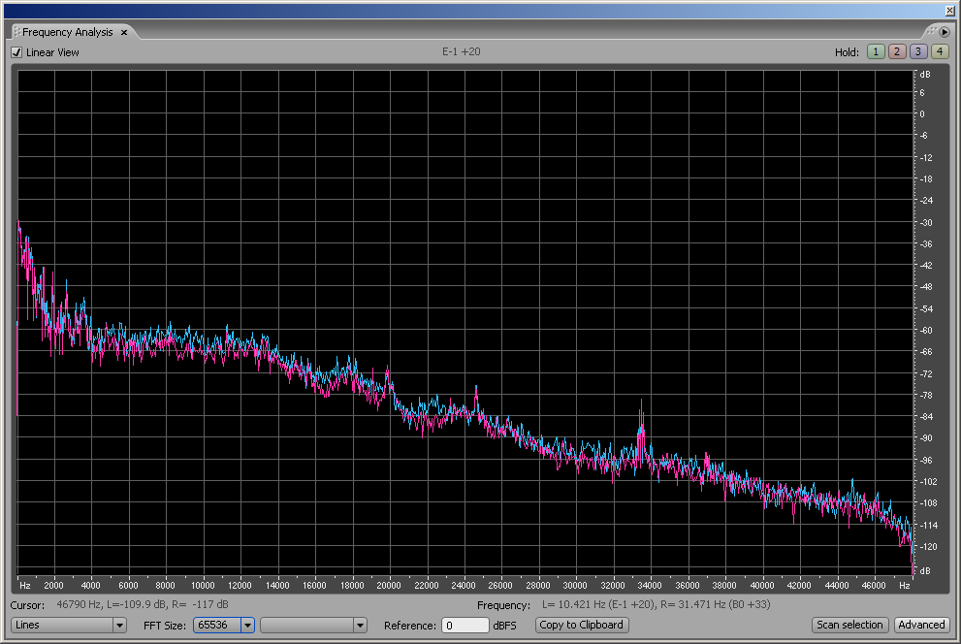Click the Reference dBFS input field
Viewport: 961px width, 644px height.
[464, 626]
